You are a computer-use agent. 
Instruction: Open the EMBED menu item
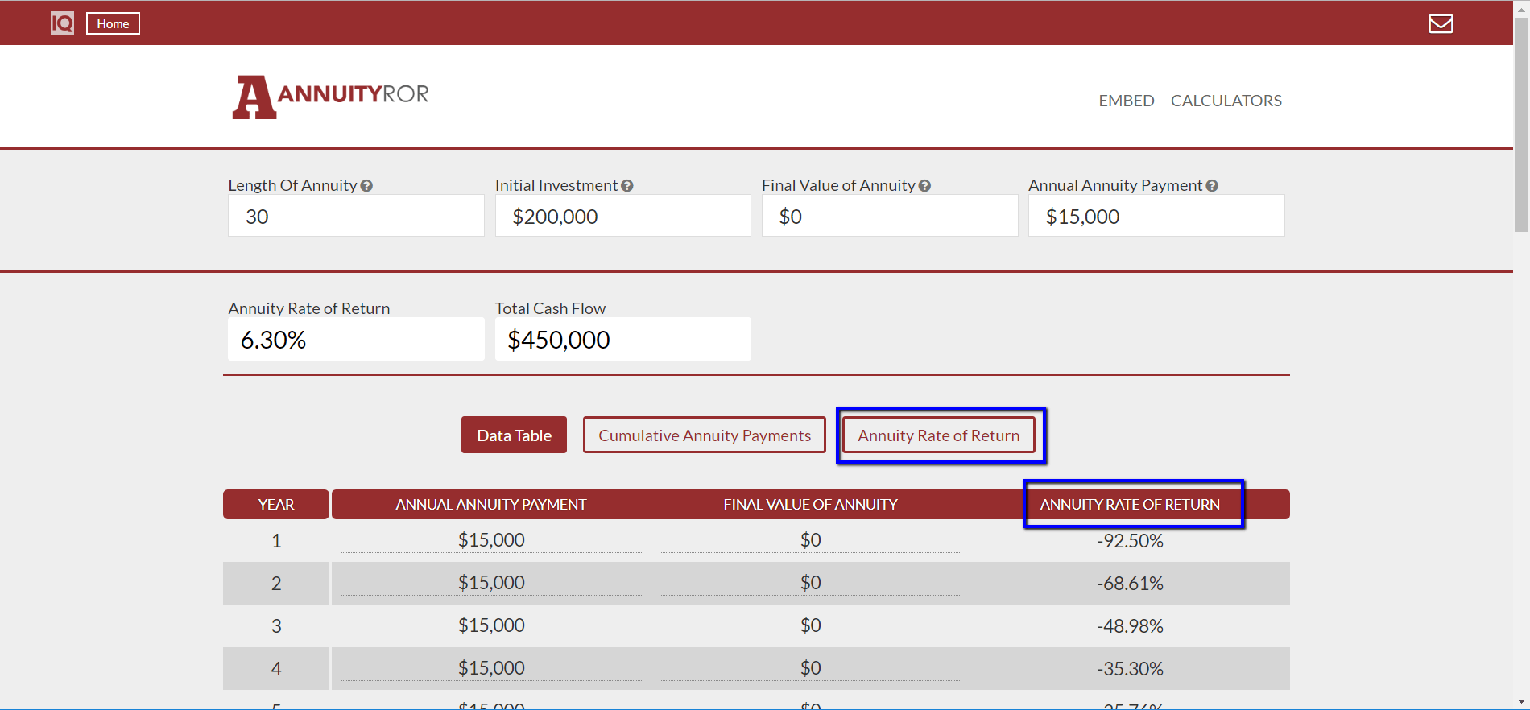pos(1127,101)
